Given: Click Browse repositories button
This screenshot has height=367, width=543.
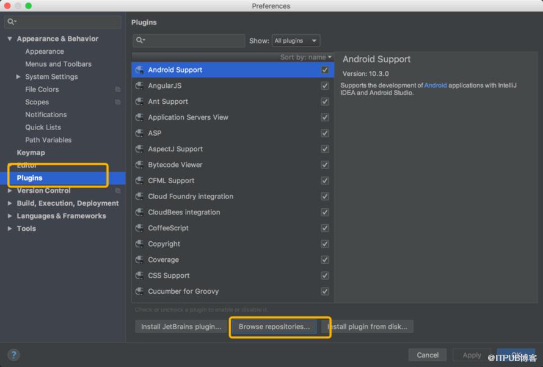Looking at the screenshot, I should point(274,327).
